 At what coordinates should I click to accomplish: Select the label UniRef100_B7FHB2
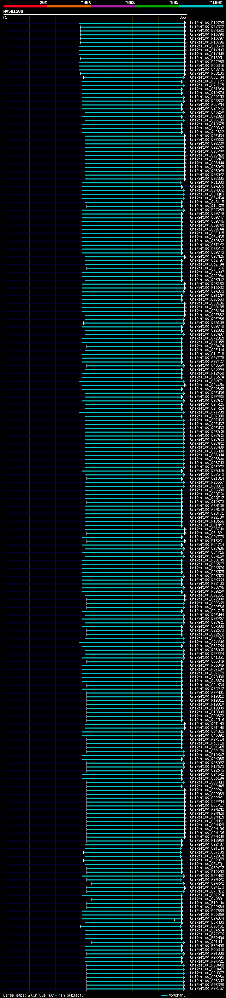[207, 876]
